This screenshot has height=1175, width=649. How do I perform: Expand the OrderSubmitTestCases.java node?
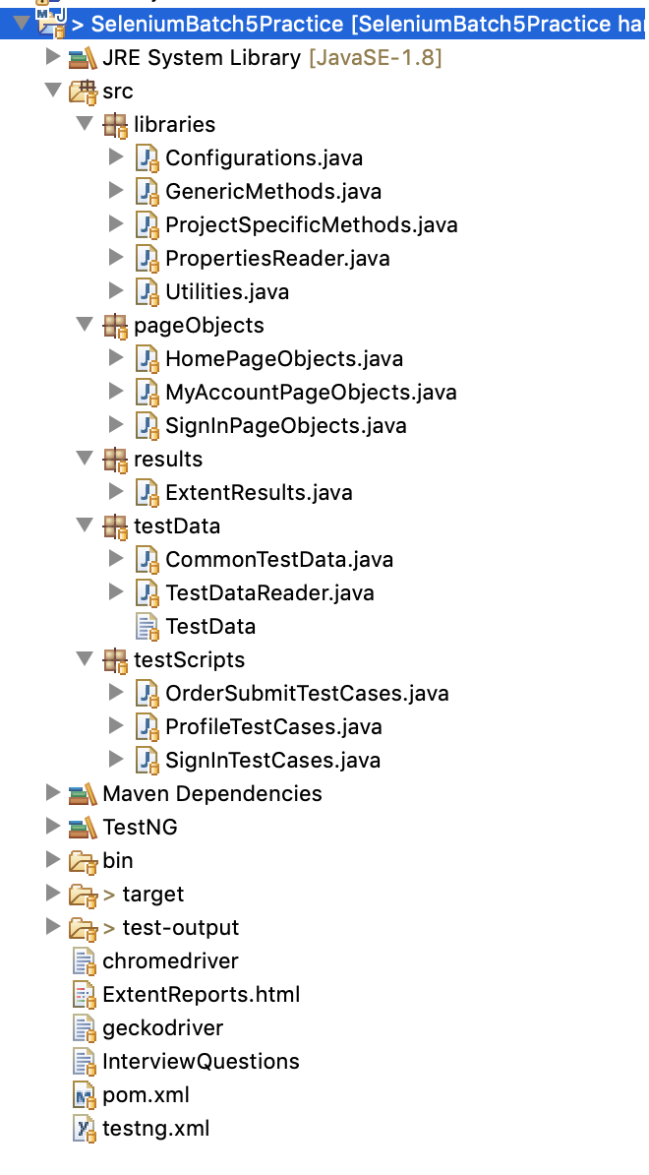pyautogui.click(x=116, y=693)
